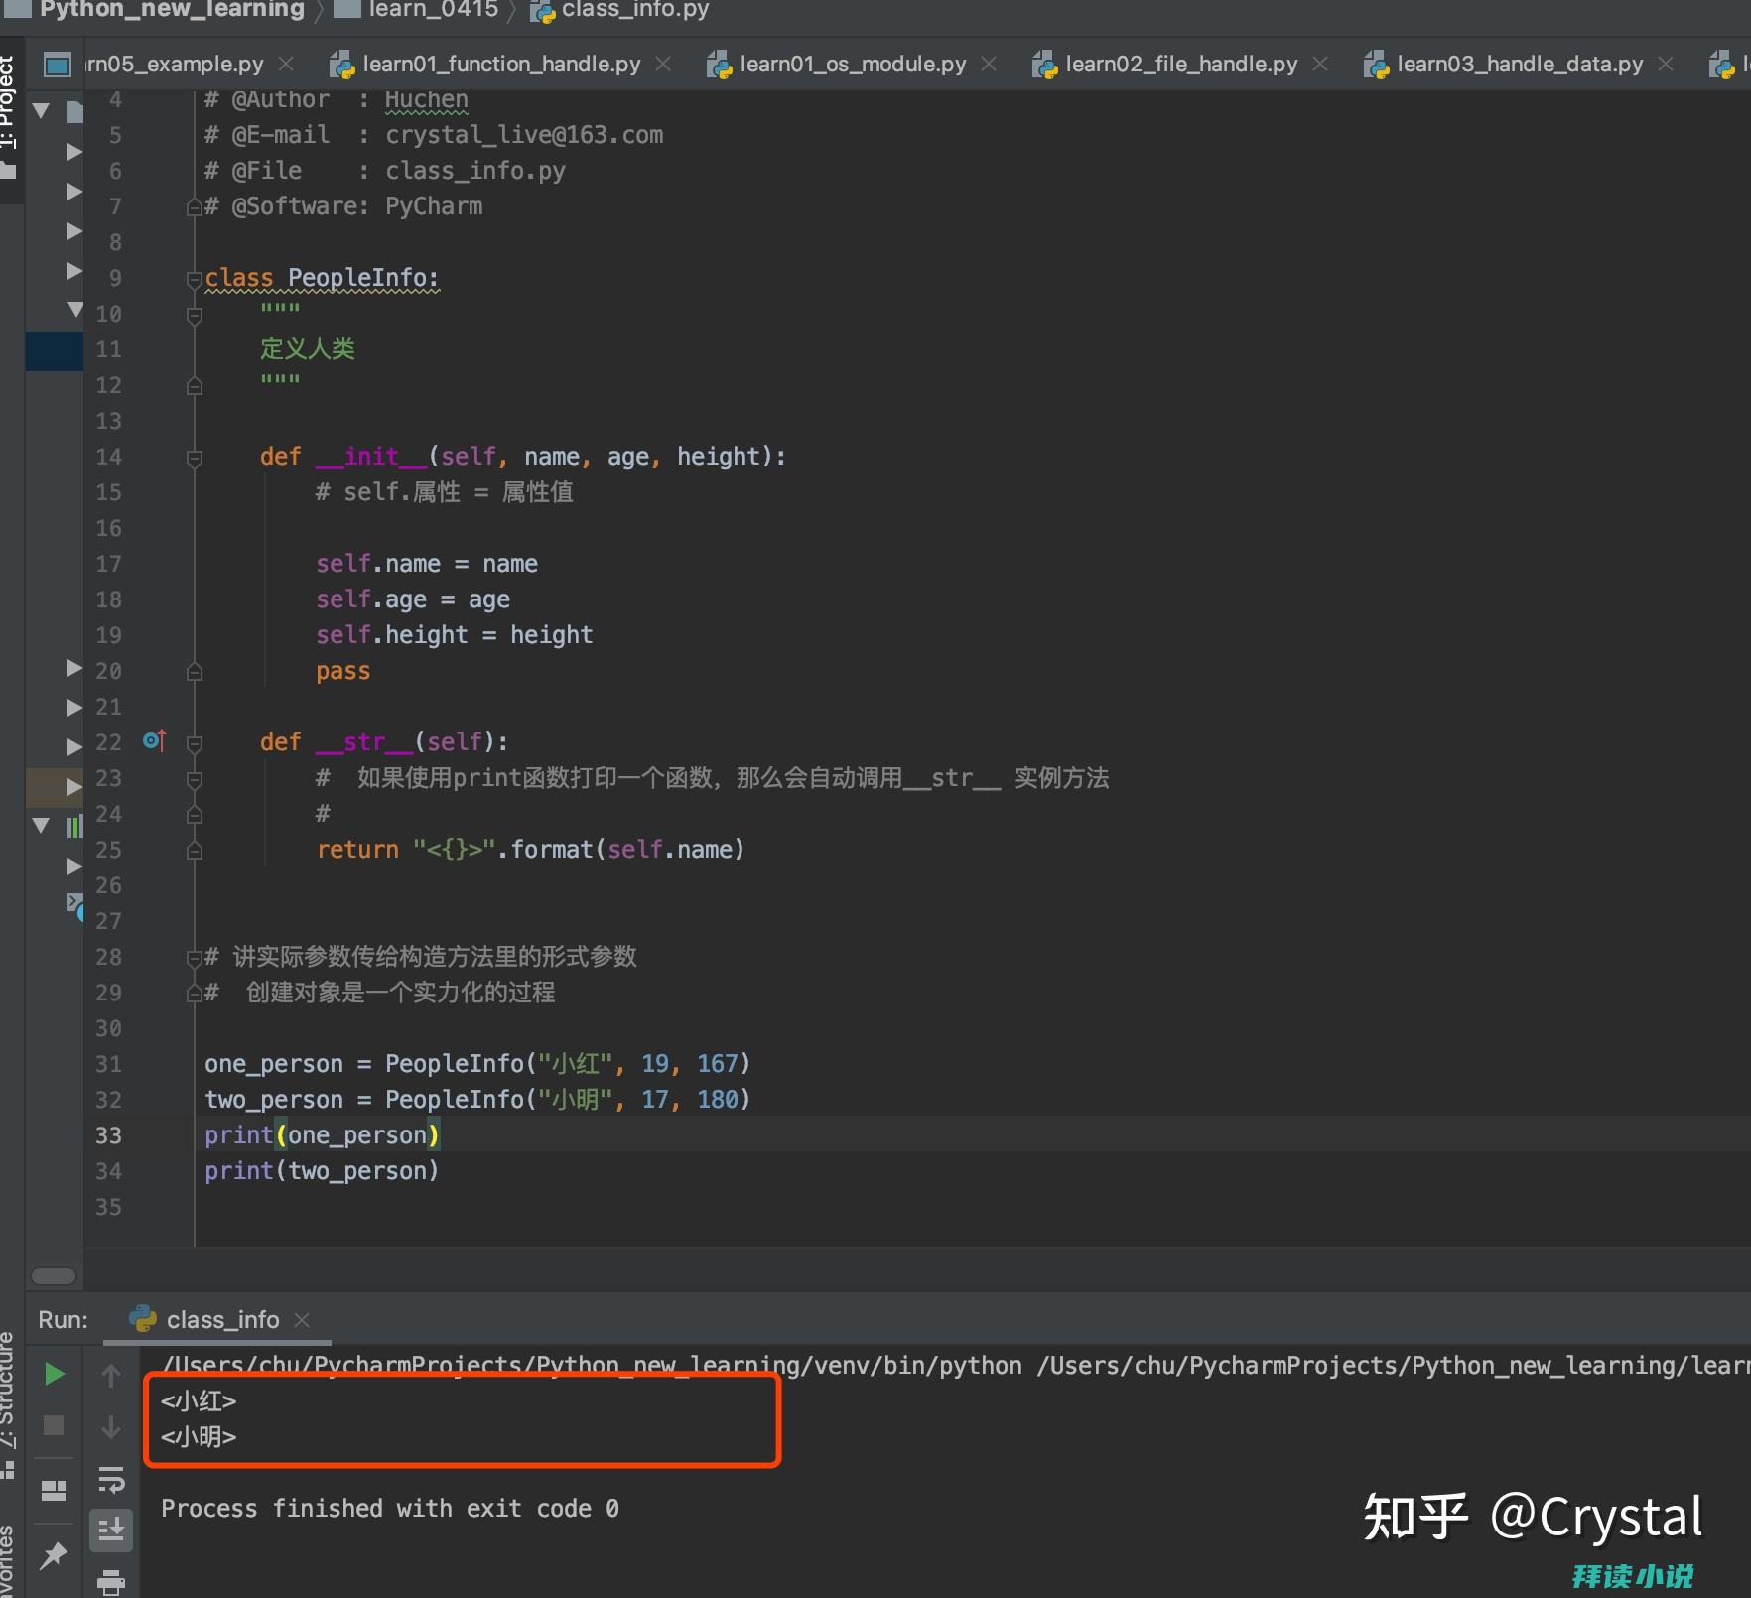Open the Favorites tool window tab
Image resolution: width=1751 pixels, height=1598 pixels.
click(x=8, y=1560)
